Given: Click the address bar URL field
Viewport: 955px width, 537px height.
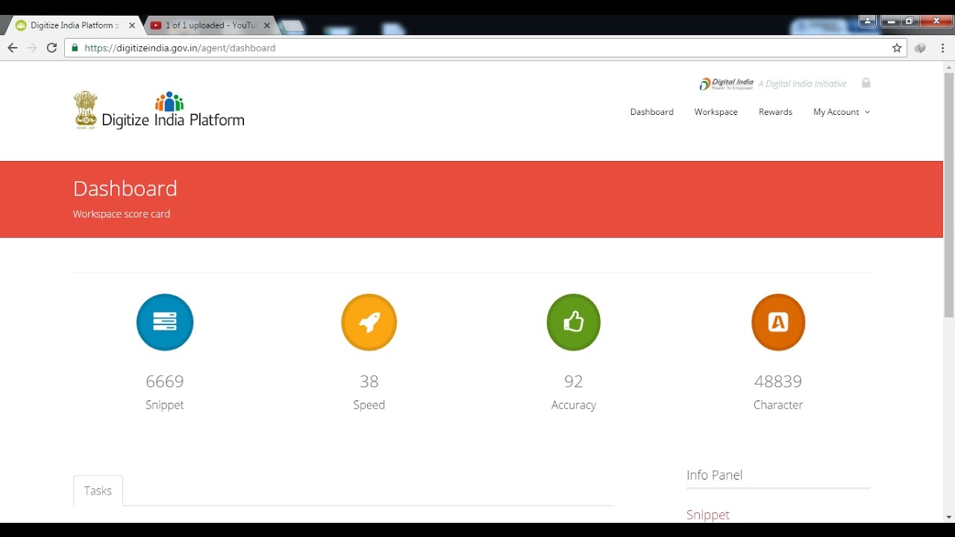Looking at the screenshot, I should pyautogui.click(x=485, y=48).
